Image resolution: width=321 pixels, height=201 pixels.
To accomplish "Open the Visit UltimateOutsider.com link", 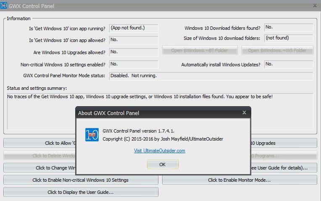I will point(160,151).
